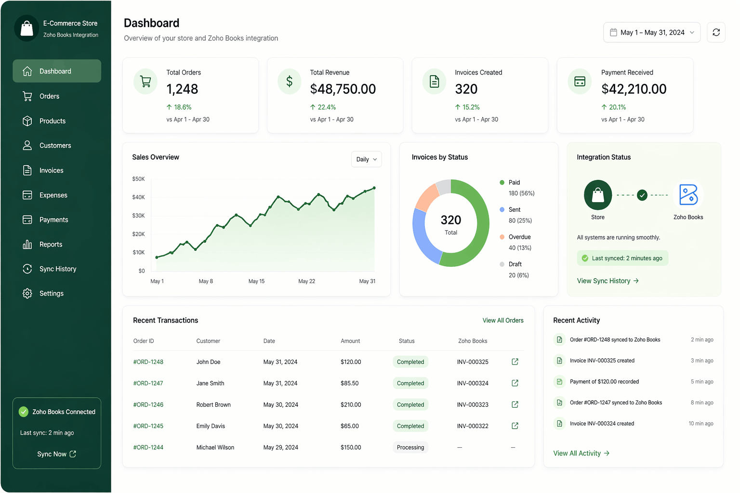Click the Sync Now button
This screenshot has height=493, width=740.
click(57, 454)
